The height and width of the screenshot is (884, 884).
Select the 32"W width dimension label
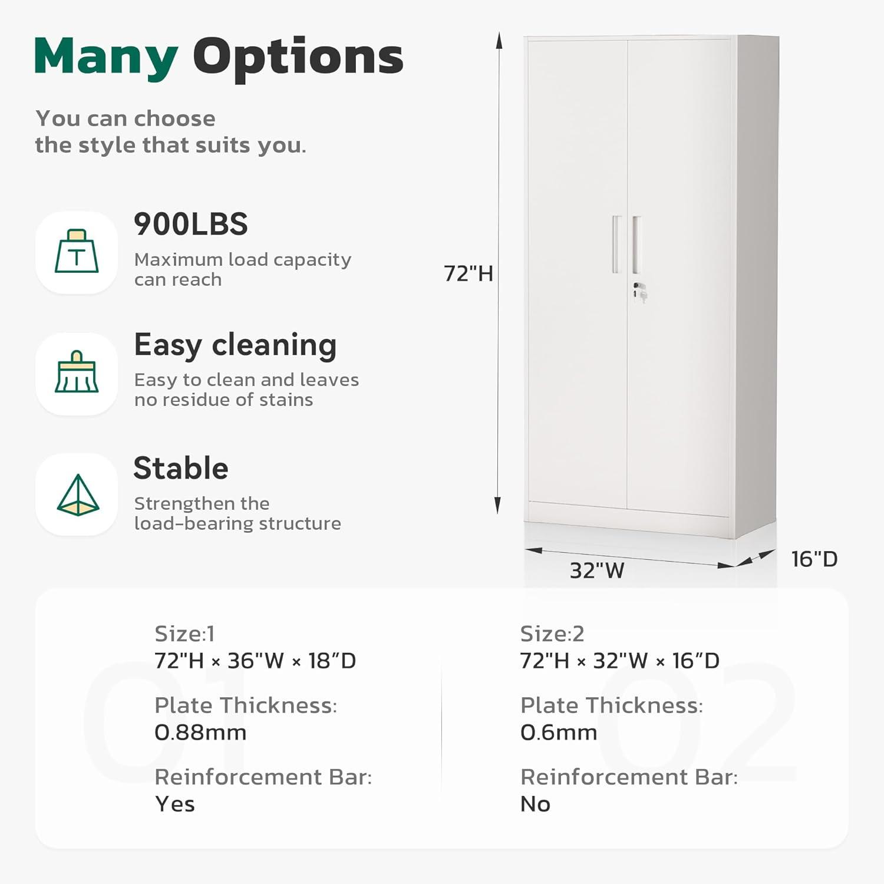tap(596, 570)
